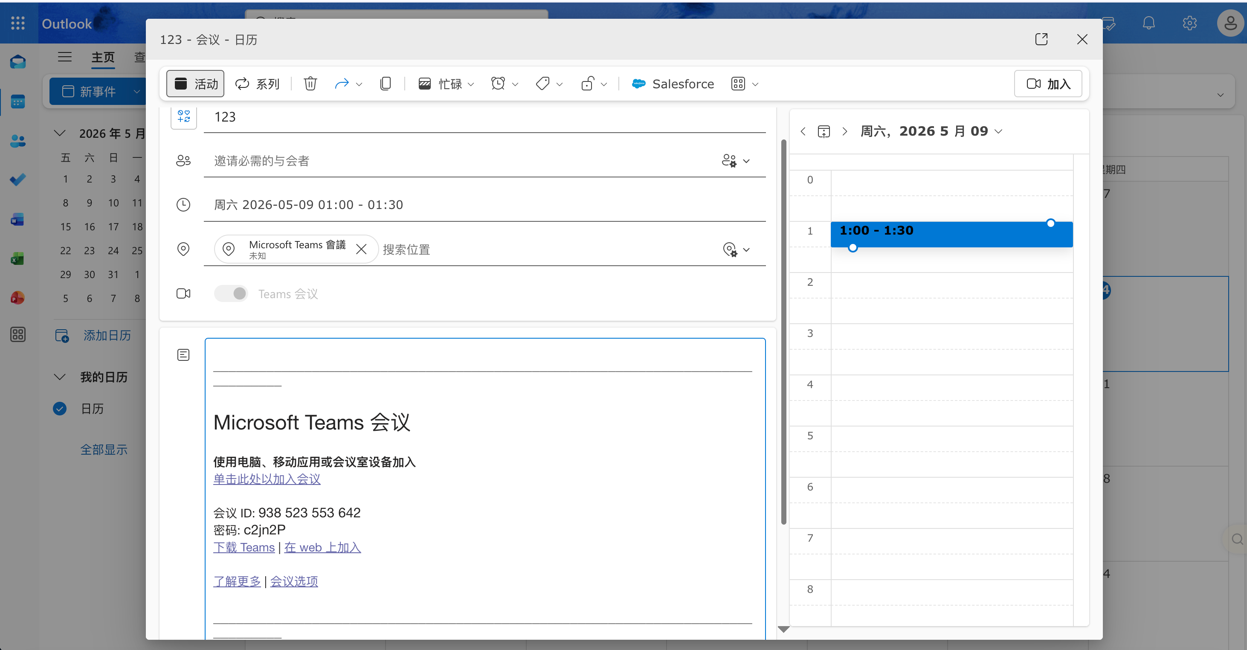1247x650 pixels.
Task: Expand the forward options dropdown arrow
Action: (x=359, y=84)
